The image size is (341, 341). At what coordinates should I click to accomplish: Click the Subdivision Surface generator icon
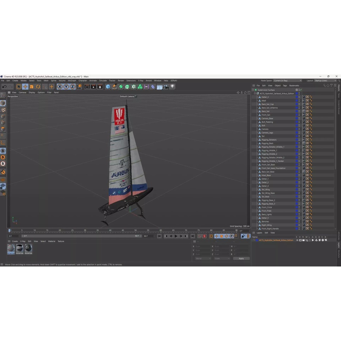(121, 87)
